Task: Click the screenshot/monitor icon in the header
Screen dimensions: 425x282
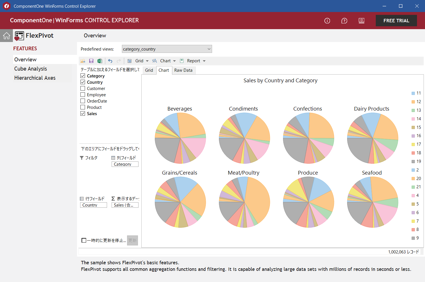Action: click(x=361, y=21)
